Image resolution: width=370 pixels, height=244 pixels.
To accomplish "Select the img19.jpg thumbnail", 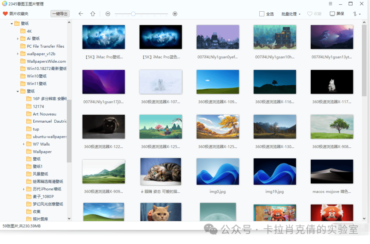I will [275, 171].
